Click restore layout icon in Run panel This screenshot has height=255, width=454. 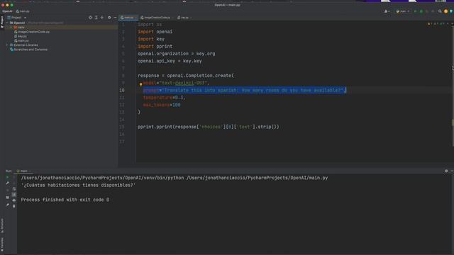(x=8, y=198)
